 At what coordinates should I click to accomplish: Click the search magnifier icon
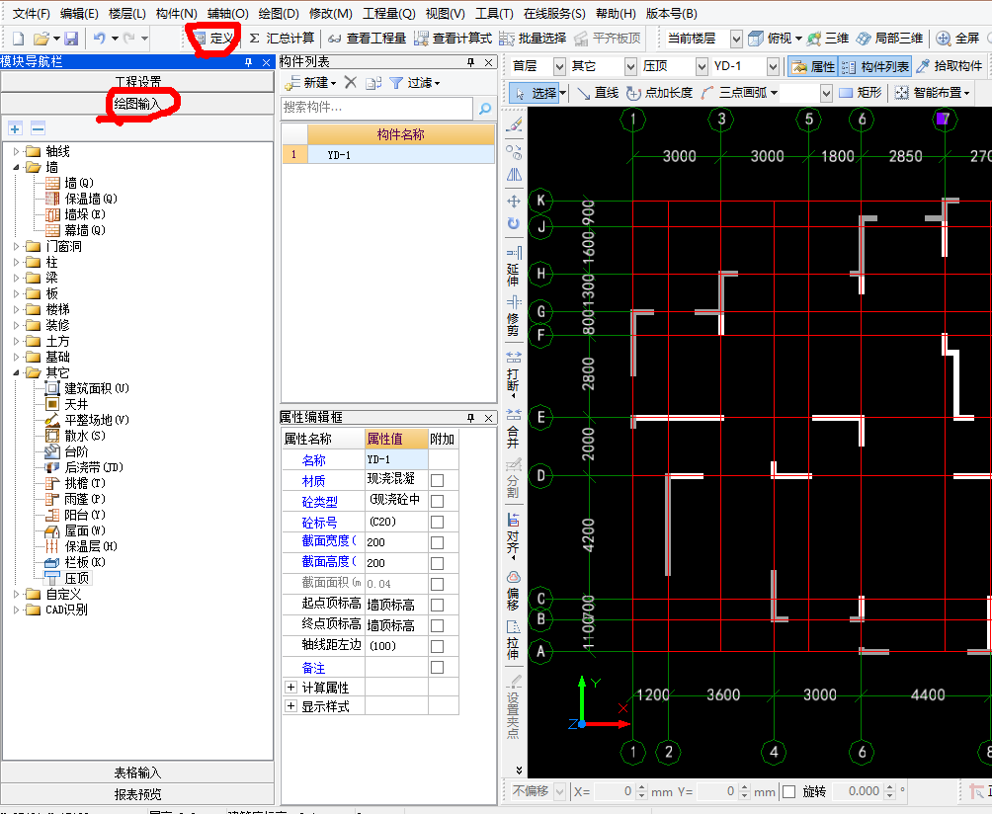pyautogui.click(x=485, y=108)
